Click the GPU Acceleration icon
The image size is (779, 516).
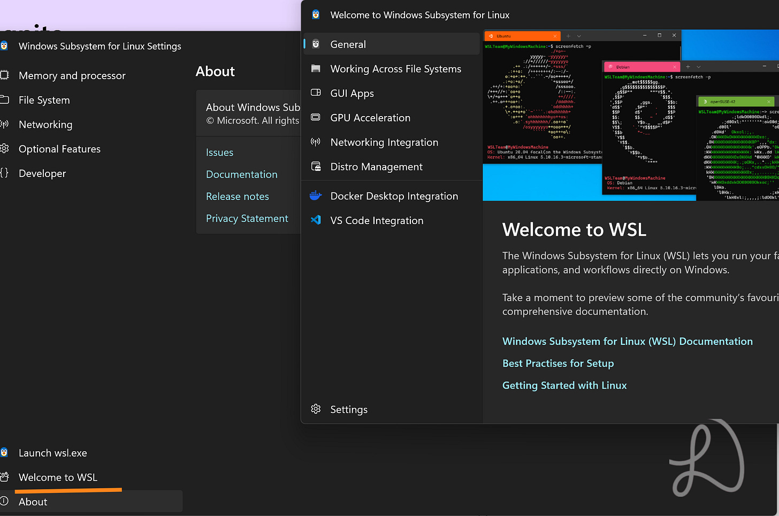coord(316,117)
